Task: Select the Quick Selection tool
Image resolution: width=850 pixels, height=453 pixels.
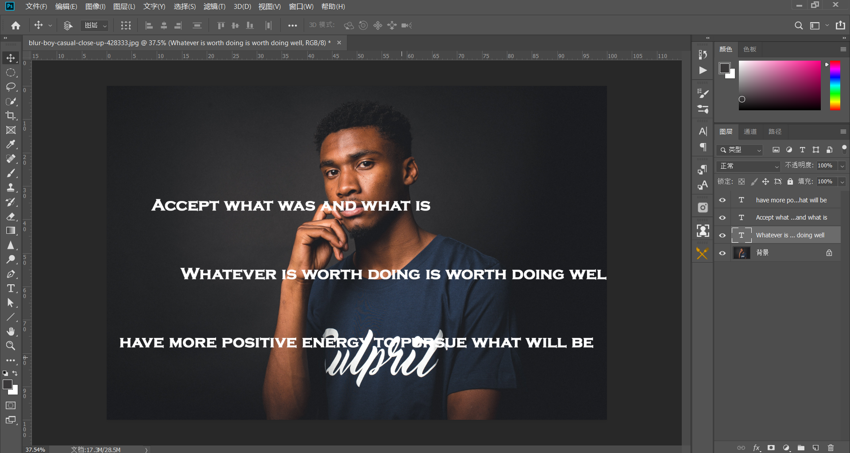Action: click(11, 101)
